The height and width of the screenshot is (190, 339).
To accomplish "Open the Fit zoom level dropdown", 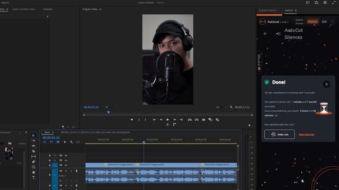I will pos(111,107).
